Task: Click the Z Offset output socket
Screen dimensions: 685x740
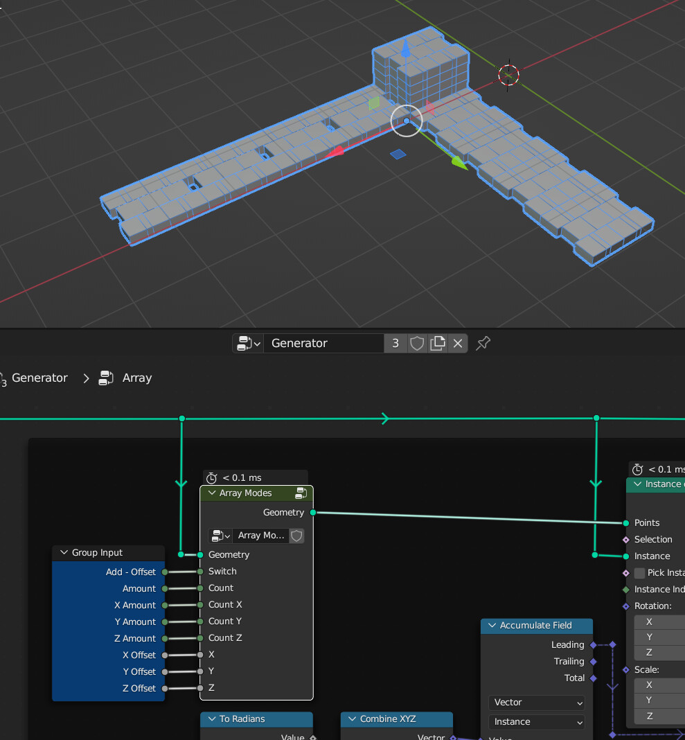Action: pos(165,689)
